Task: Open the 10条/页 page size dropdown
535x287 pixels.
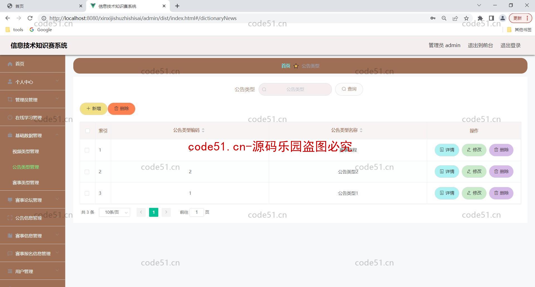Action: [115, 212]
